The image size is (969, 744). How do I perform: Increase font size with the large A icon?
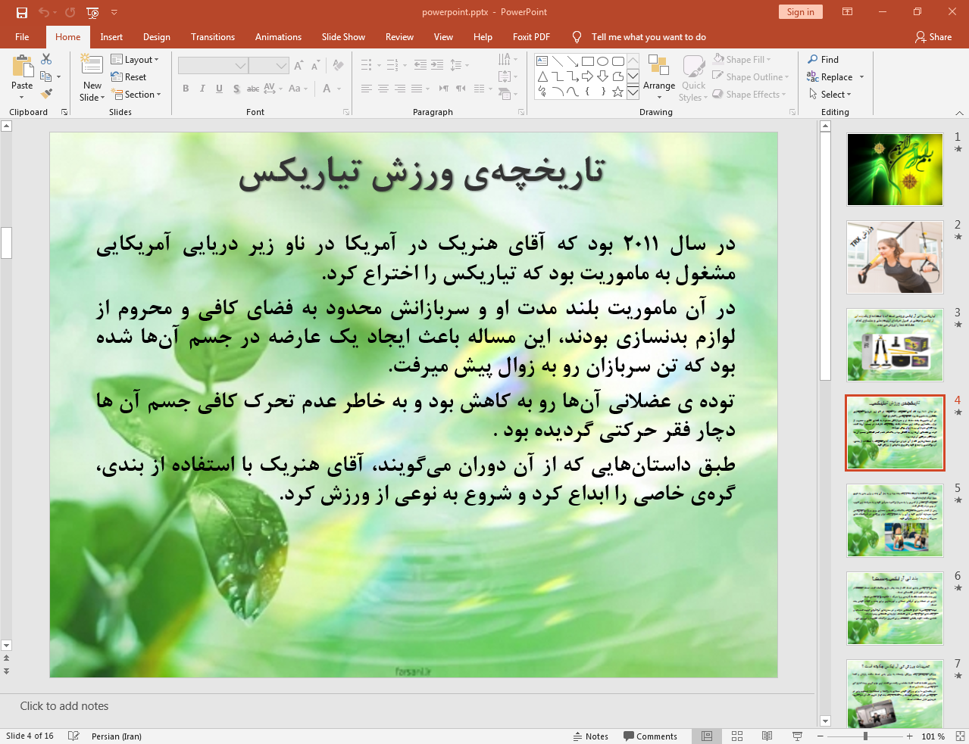coord(299,66)
